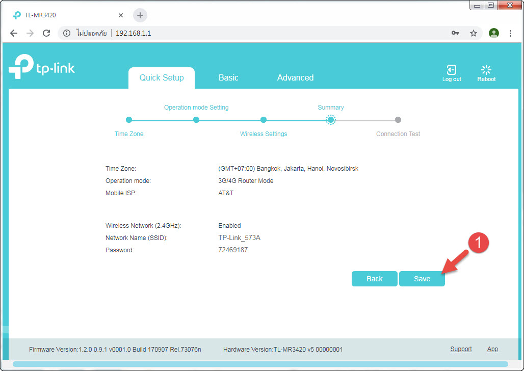Click the Hardware Version text in footer
This screenshot has width=524, height=371.
[x=283, y=349]
